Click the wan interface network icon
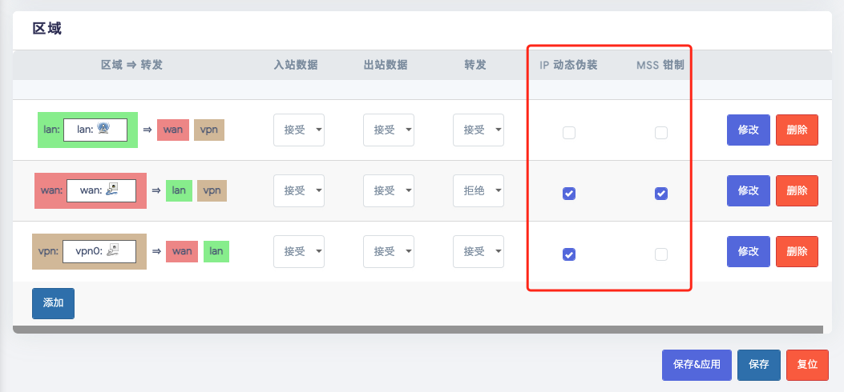844x392 pixels. point(112,189)
